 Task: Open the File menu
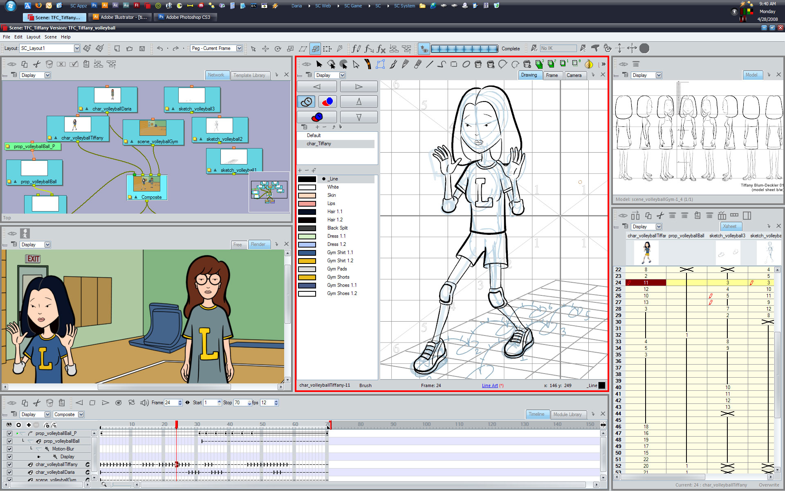(x=7, y=37)
